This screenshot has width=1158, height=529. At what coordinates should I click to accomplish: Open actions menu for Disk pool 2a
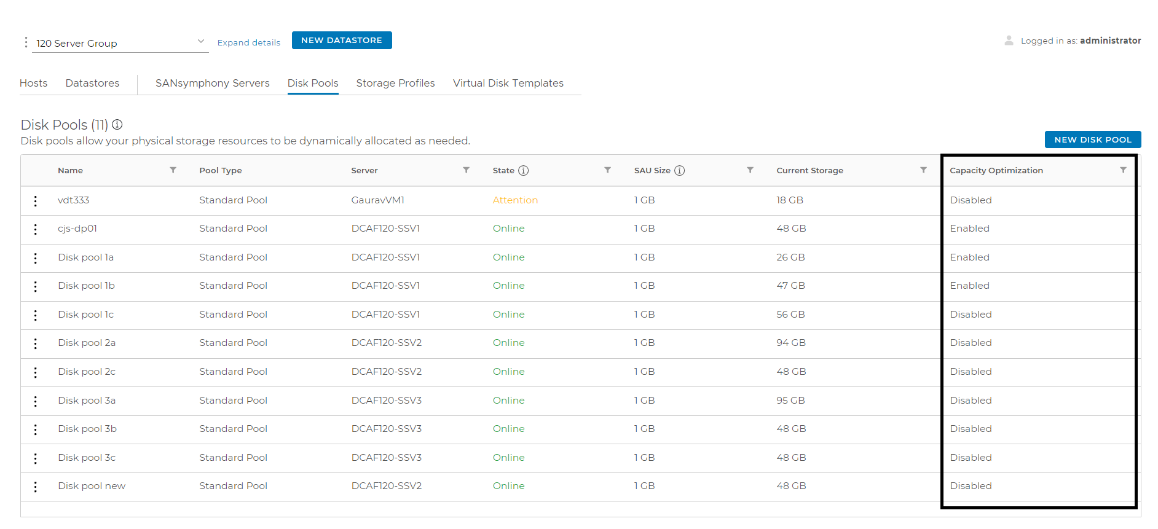coord(36,343)
